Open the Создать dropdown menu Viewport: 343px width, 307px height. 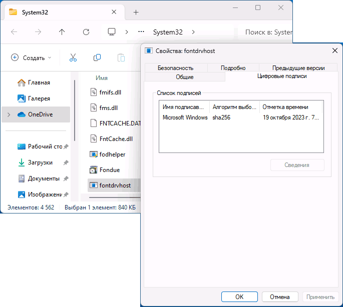tap(31, 57)
